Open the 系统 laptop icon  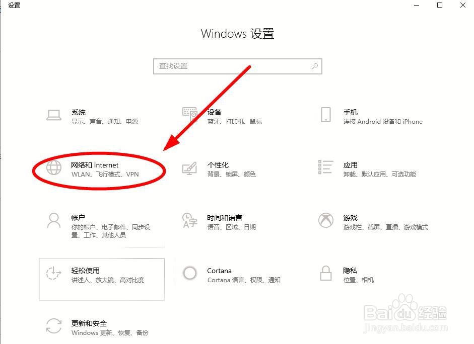[54, 115]
